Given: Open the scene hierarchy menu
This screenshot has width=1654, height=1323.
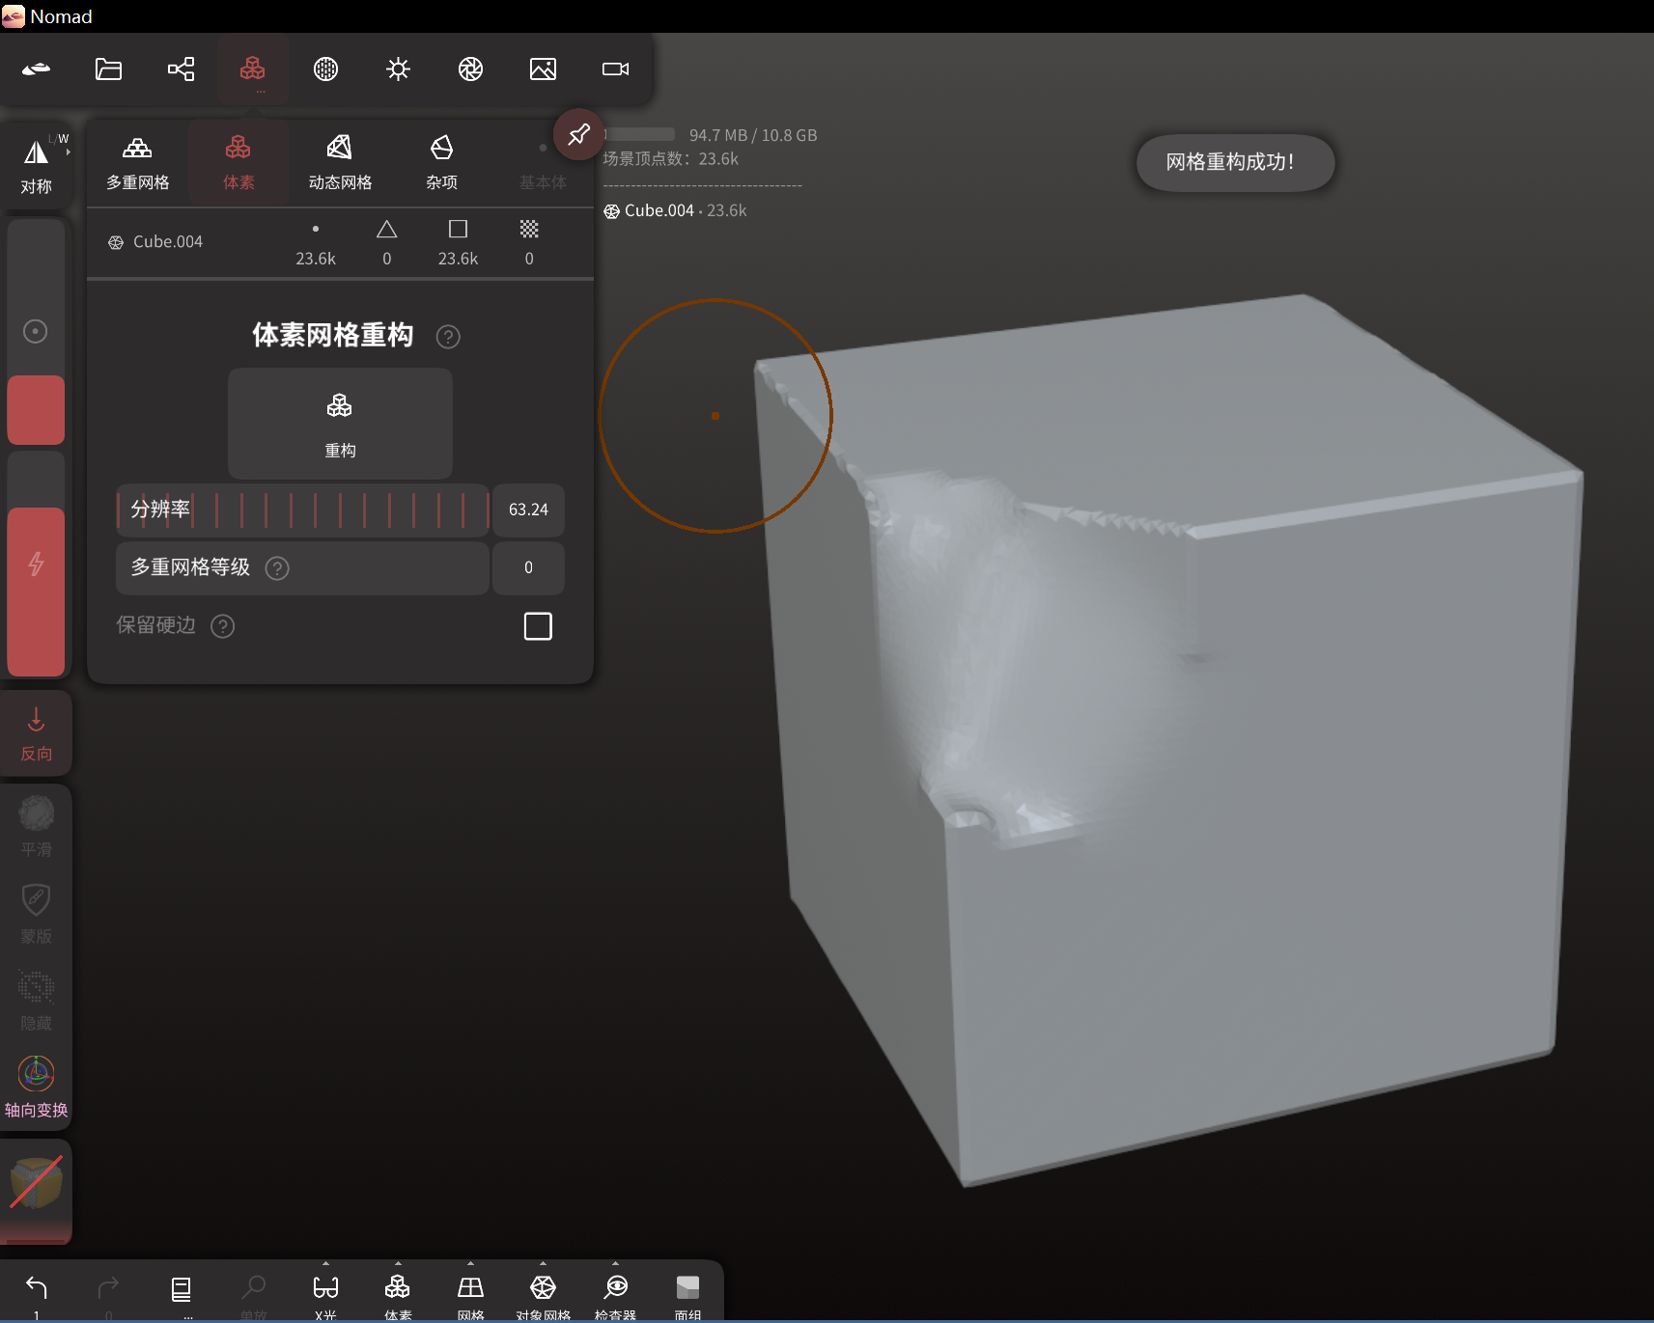Looking at the screenshot, I should pos(181,69).
